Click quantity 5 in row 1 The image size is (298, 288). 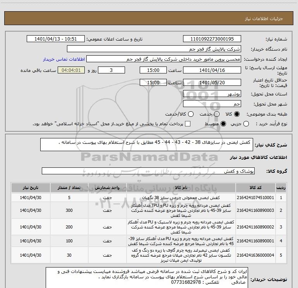coord(69,198)
